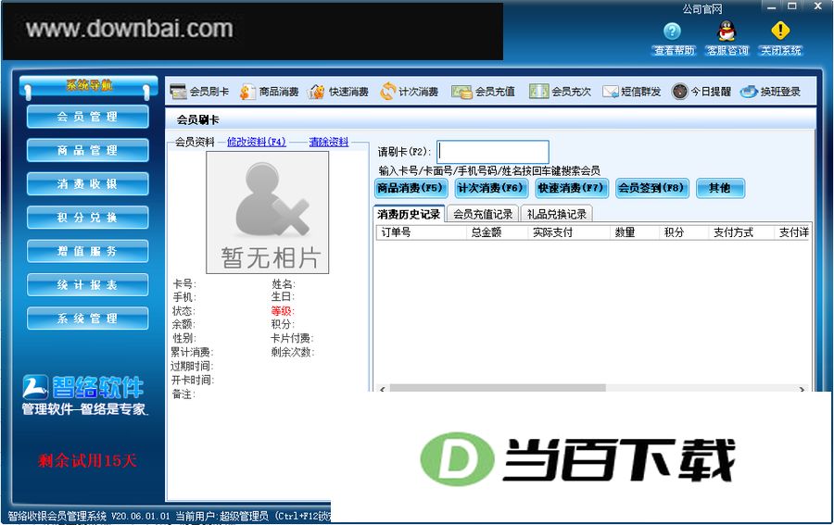Switch to the 礼品兑换记录 tab
The width and height of the screenshot is (834, 525).
pos(556,214)
